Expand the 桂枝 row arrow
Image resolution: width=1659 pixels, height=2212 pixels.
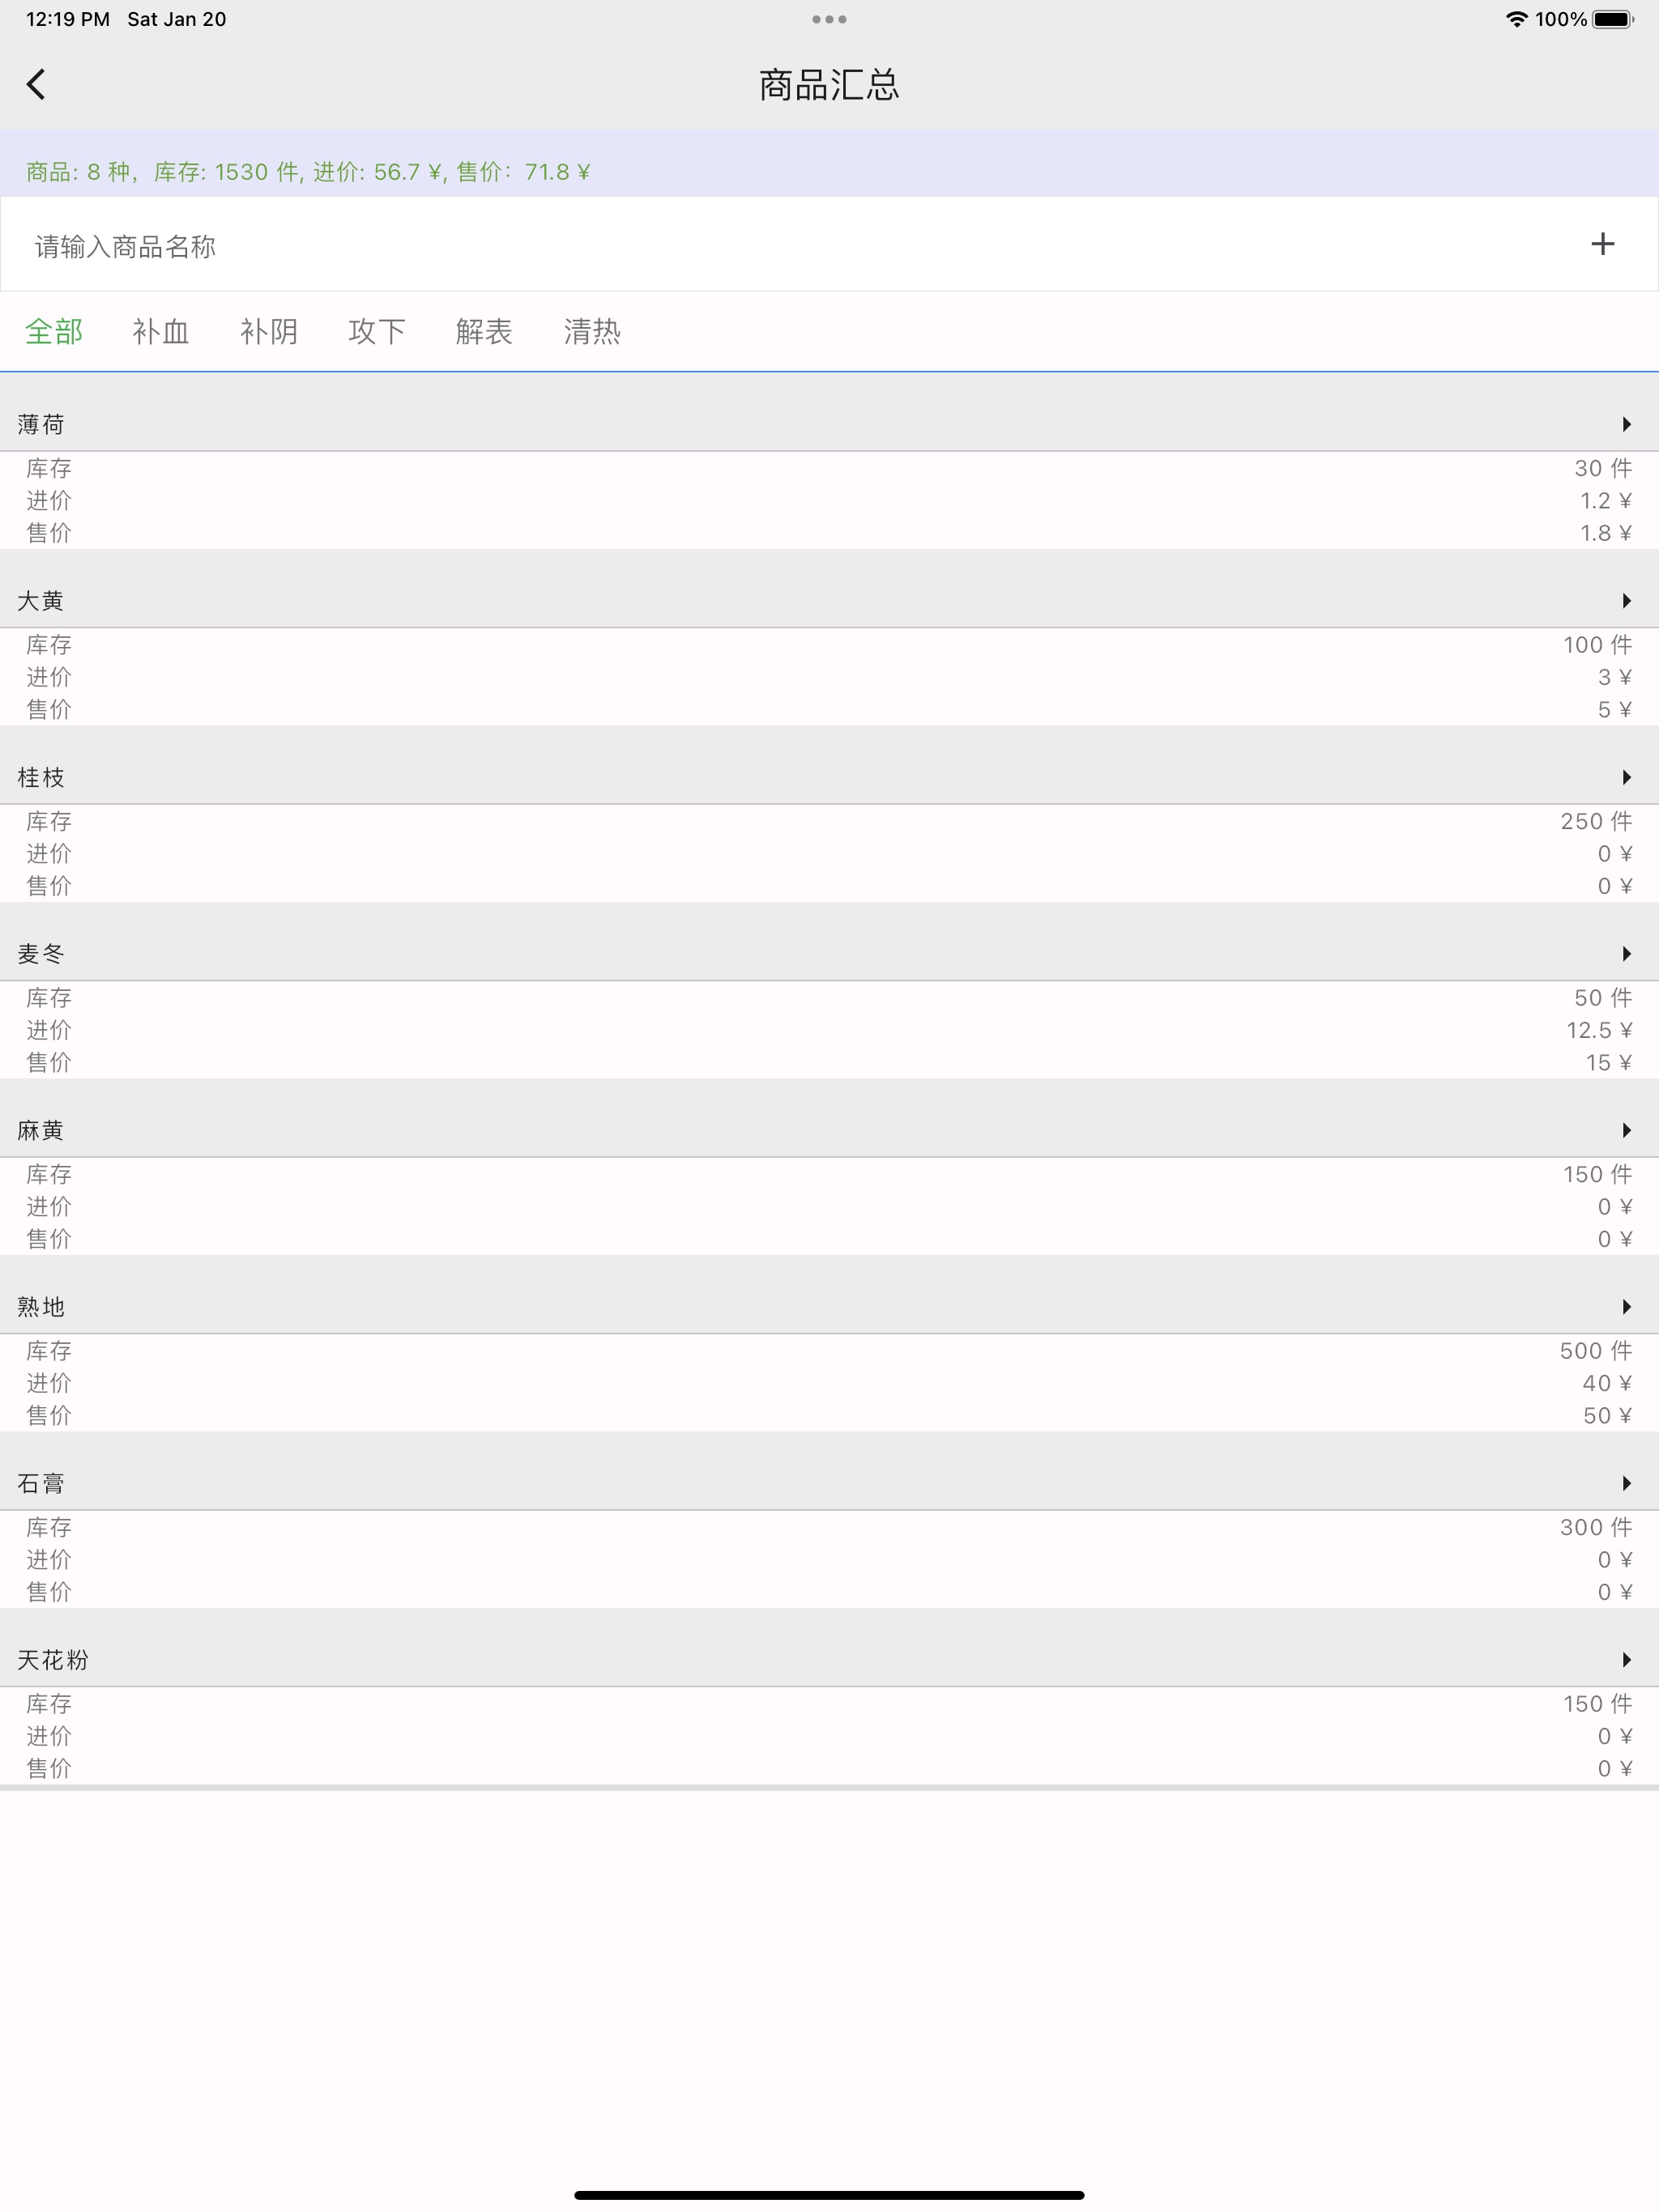[1627, 777]
